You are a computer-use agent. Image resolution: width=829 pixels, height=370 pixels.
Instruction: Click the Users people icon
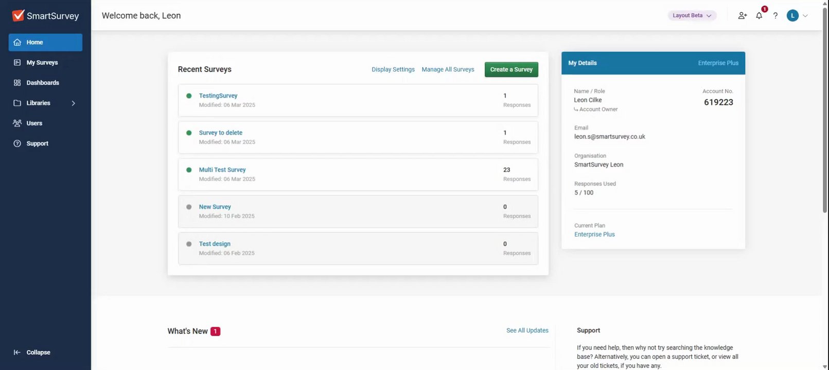(17, 123)
